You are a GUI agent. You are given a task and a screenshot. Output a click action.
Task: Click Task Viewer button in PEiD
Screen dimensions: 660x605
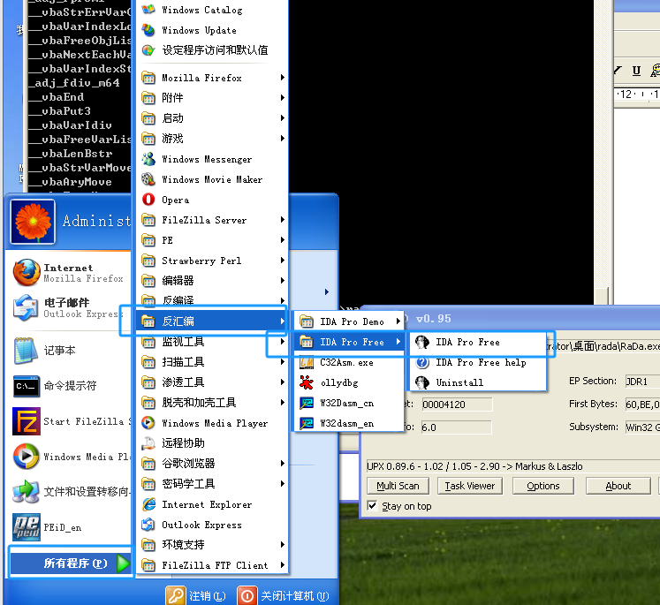tap(470, 486)
